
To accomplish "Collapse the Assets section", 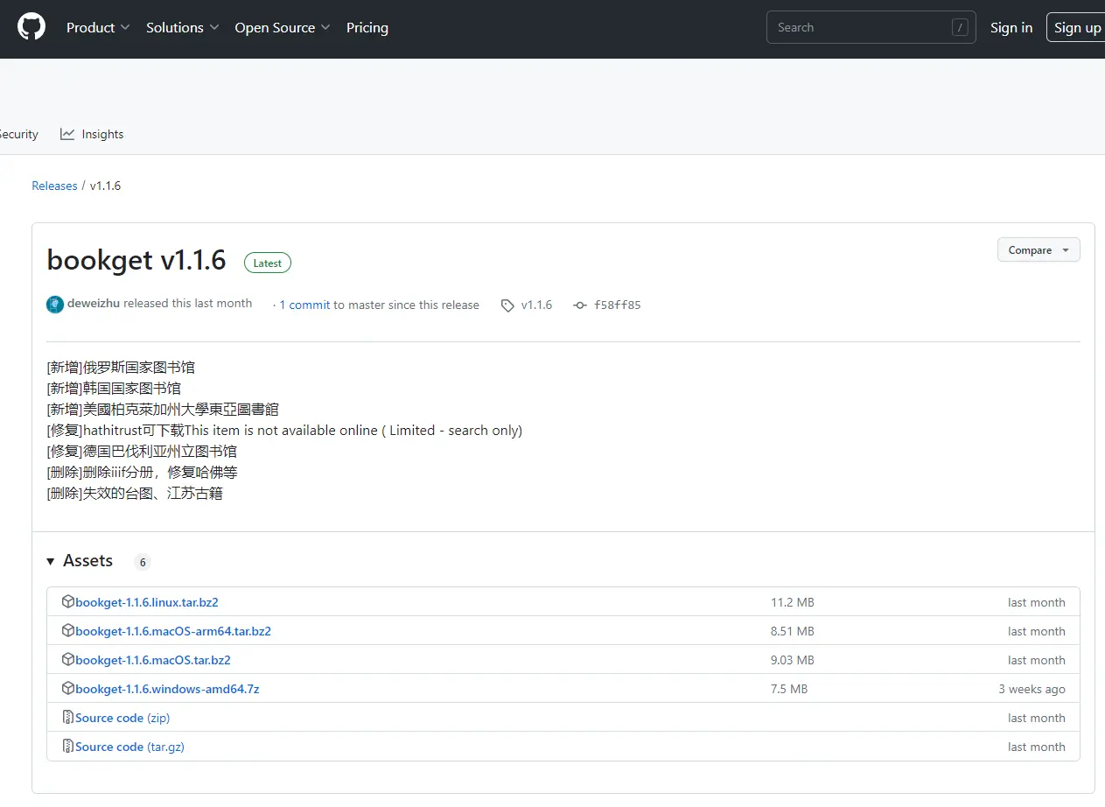I will tap(80, 561).
